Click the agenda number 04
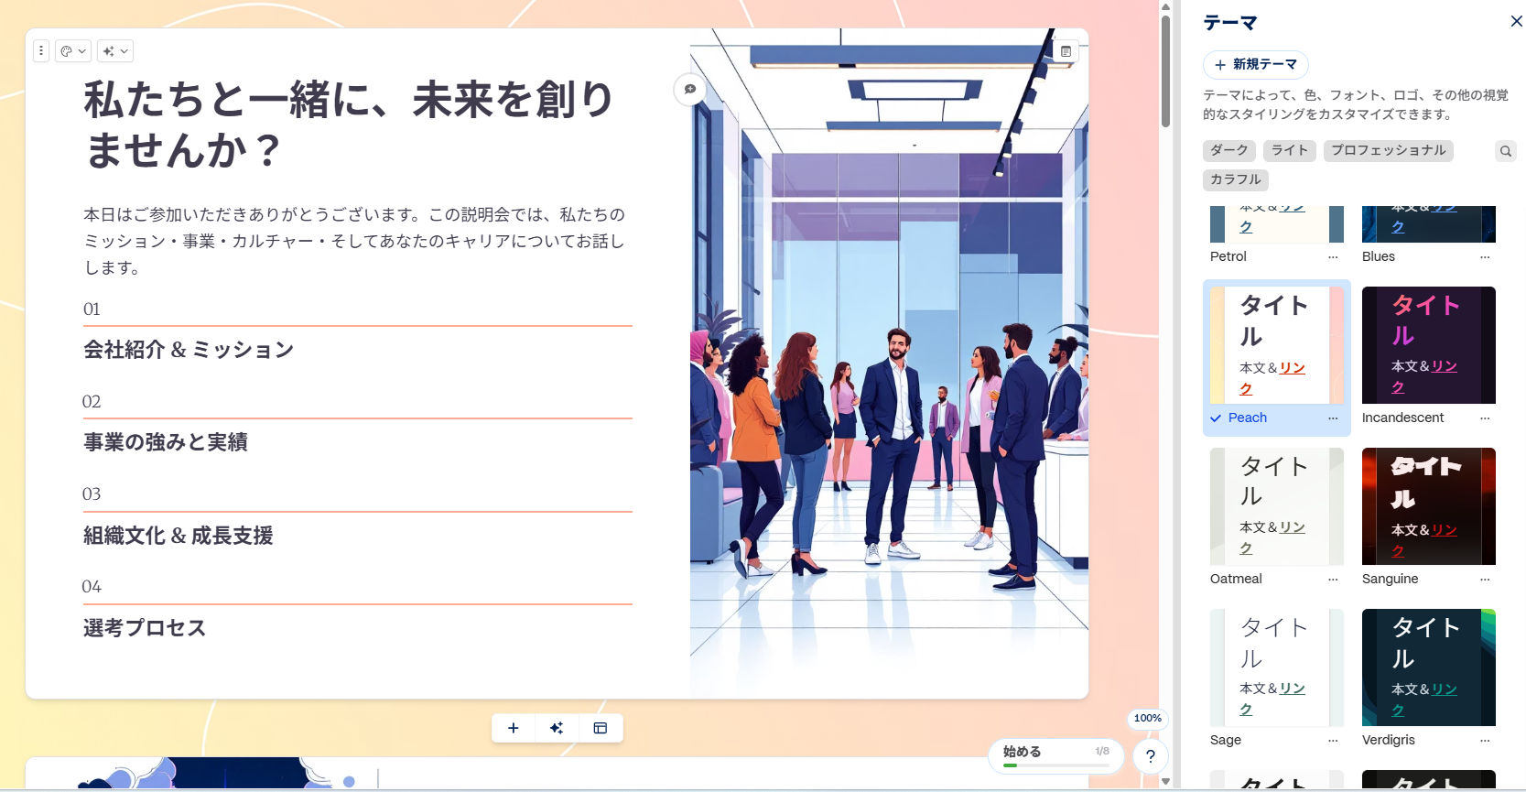 pyautogui.click(x=92, y=587)
